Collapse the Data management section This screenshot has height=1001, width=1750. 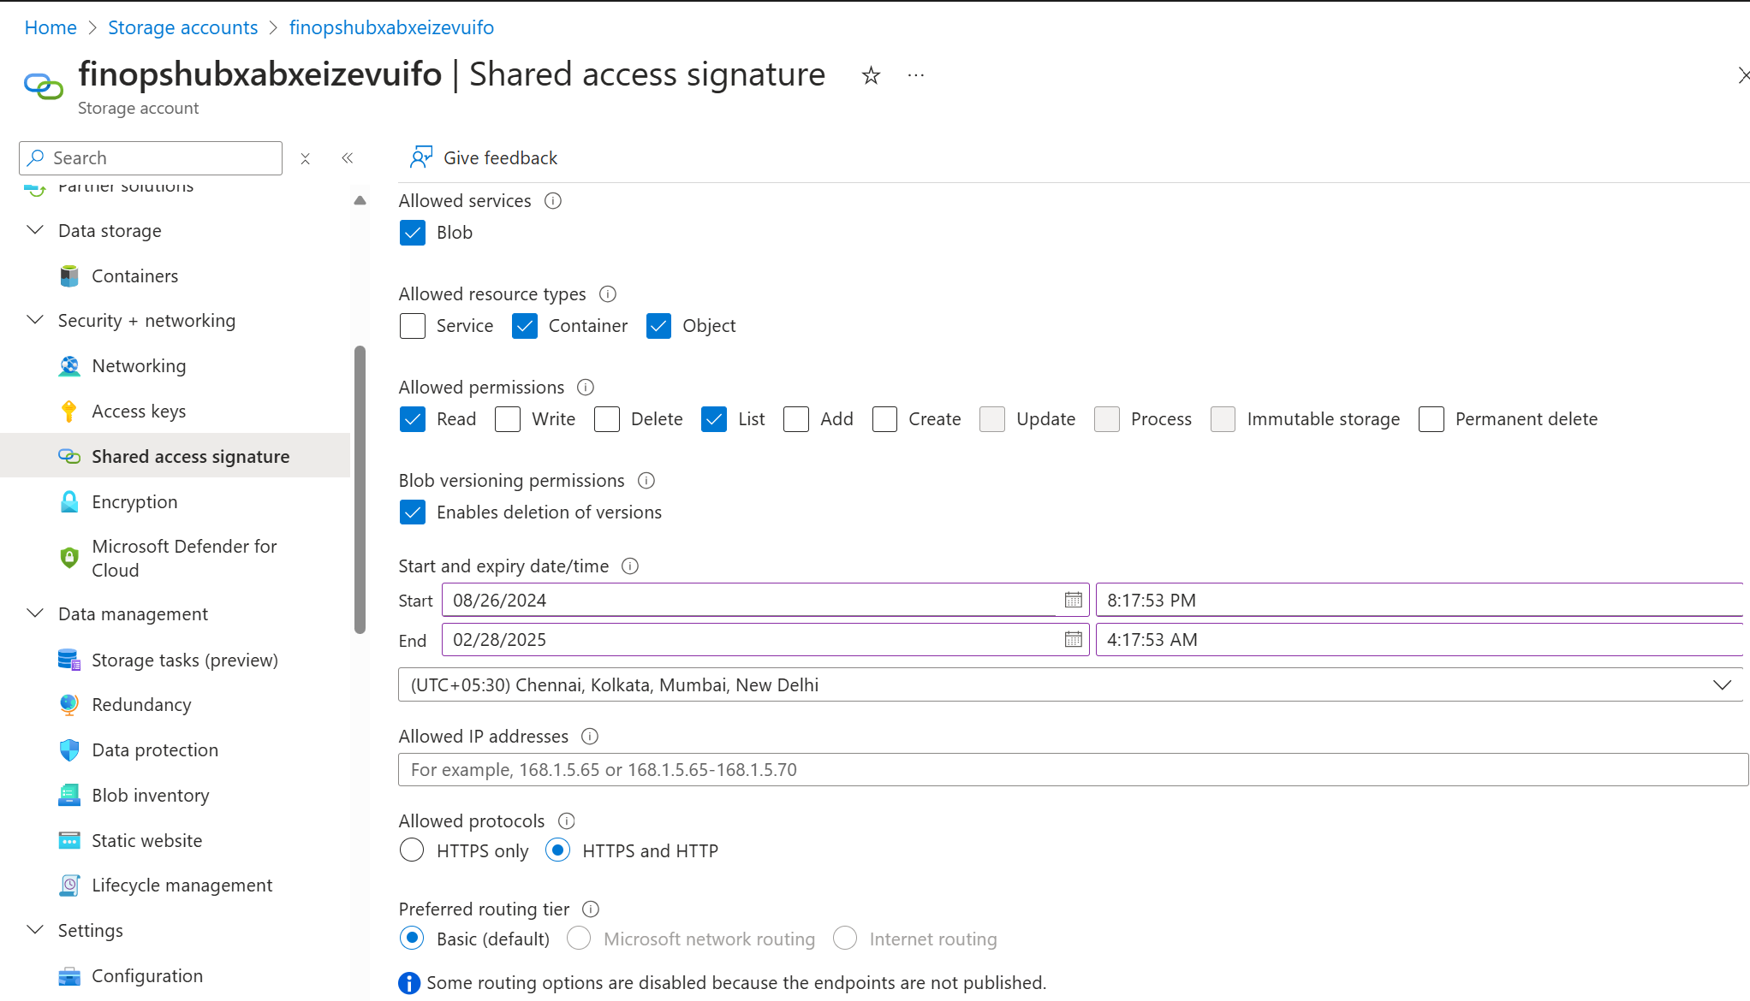[x=35, y=613]
